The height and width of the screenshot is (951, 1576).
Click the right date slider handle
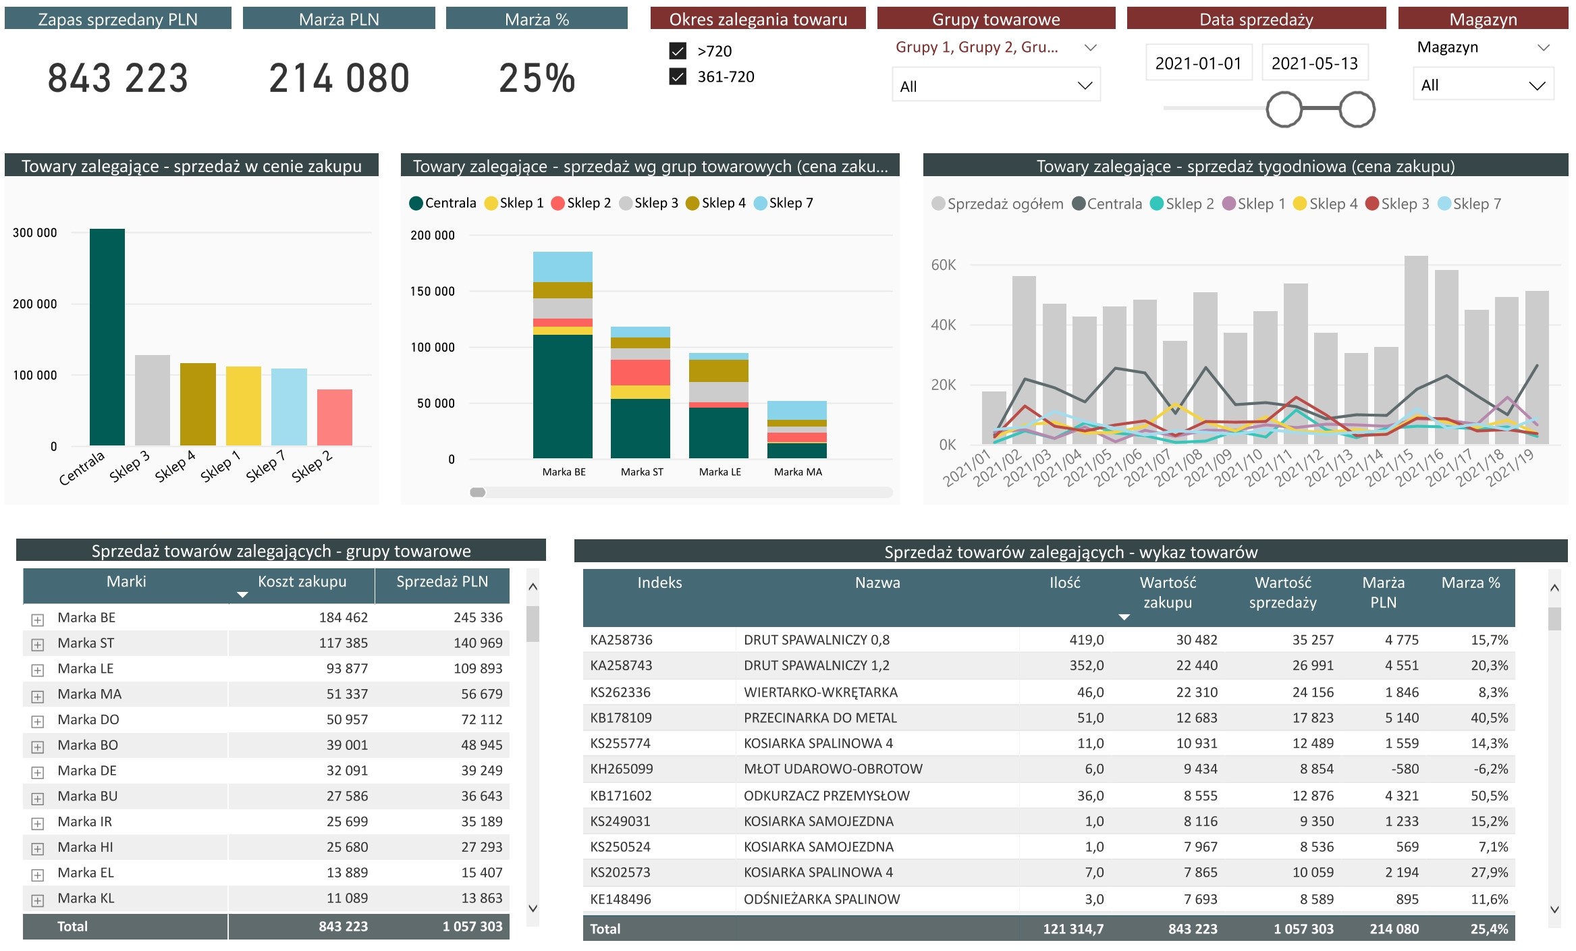[x=1357, y=109]
